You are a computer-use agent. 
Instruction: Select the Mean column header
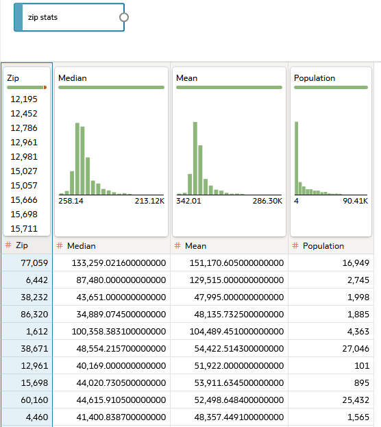pos(230,246)
